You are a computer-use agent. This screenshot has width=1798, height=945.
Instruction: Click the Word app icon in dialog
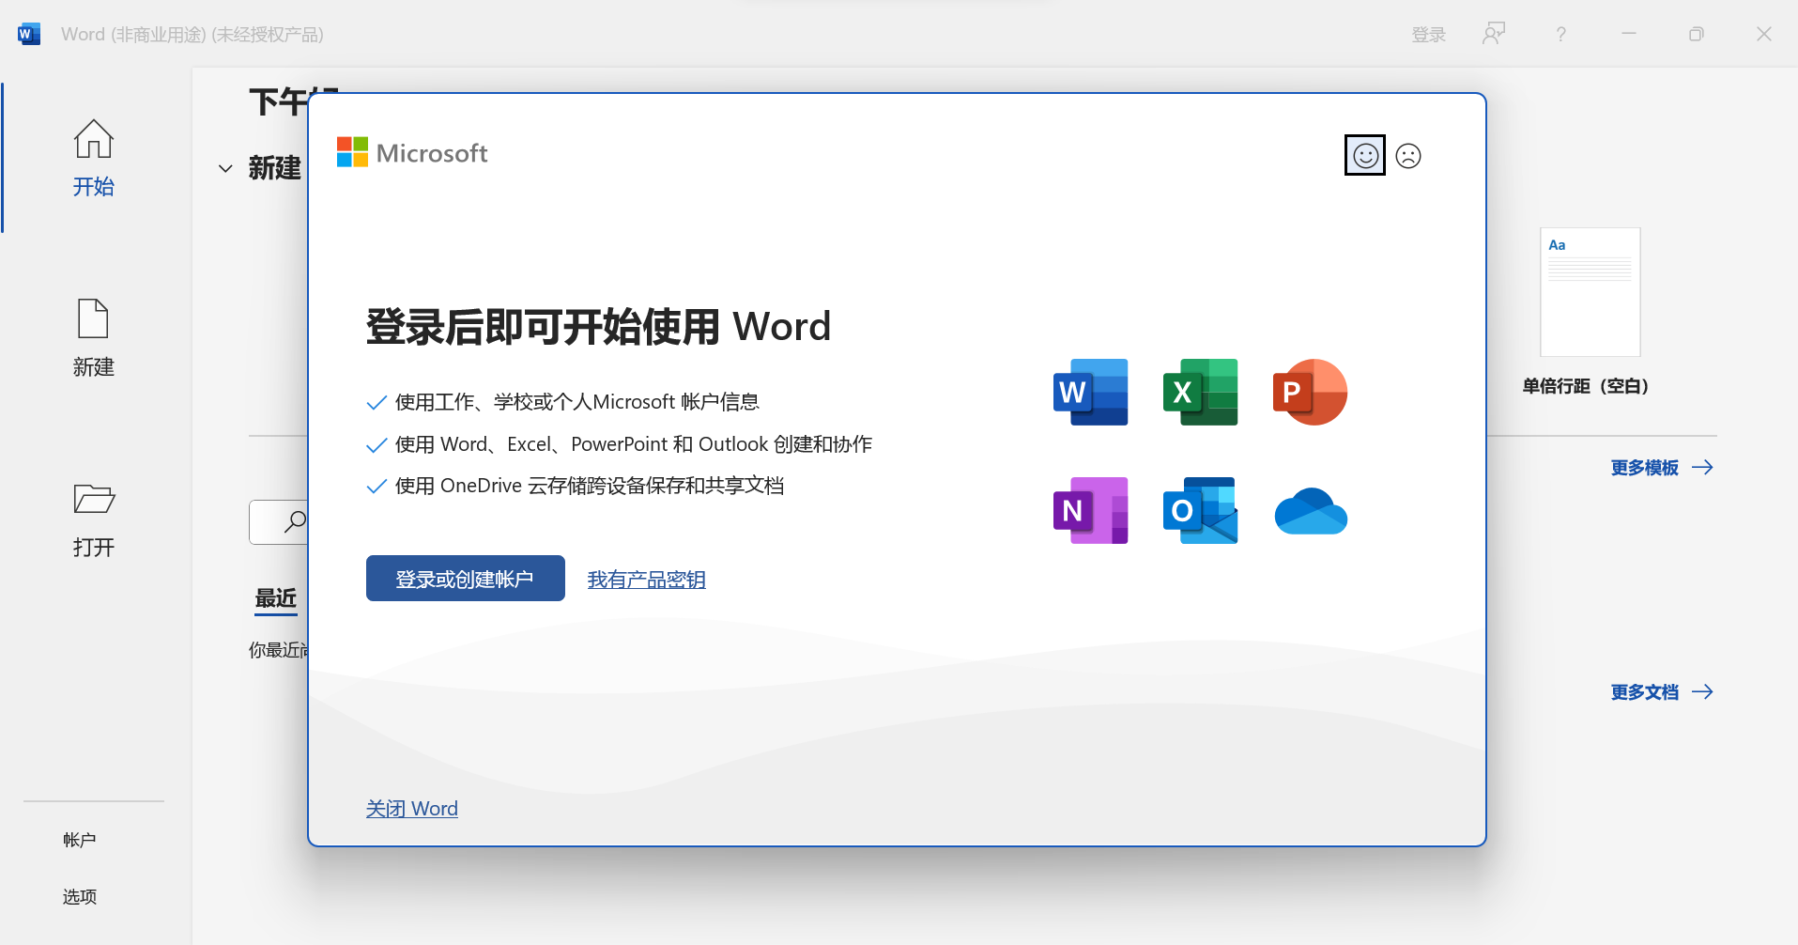coord(1090,392)
